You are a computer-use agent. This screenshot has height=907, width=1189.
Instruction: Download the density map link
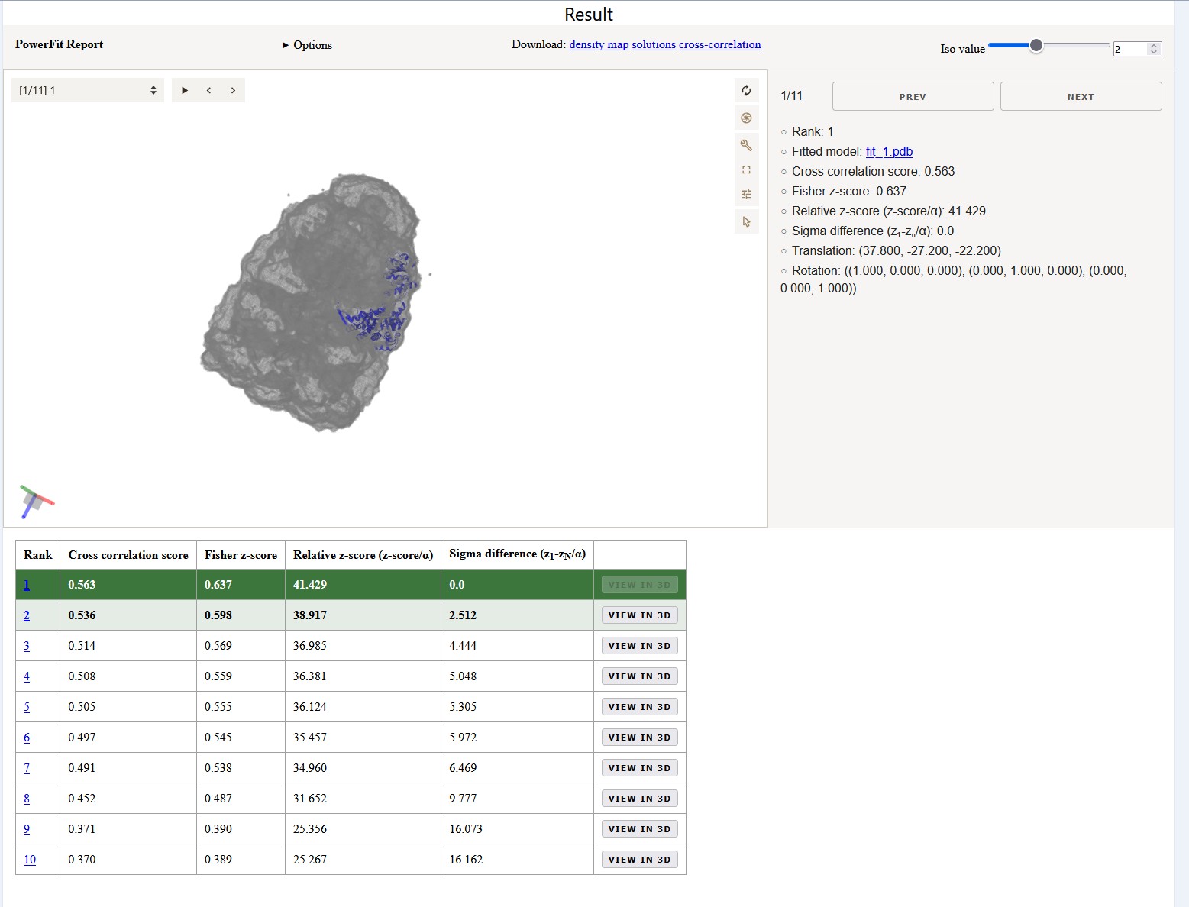(599, 44)
